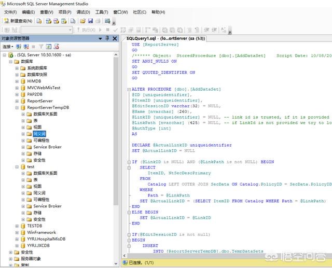Screen dimensions: 332x268
Task: Click the stop query square icon
Action: pos(108,30)
